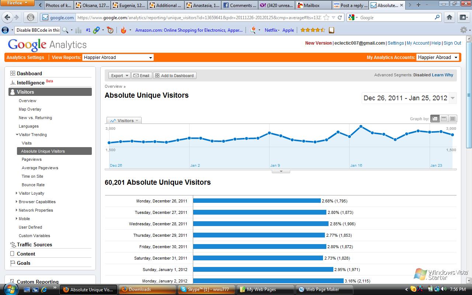The height and width of the screenshot is (295, 472).
Task: Click the Firefox back arrow button
Action: pos(7,17)
